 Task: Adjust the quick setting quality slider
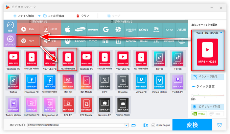pos(192,96)
